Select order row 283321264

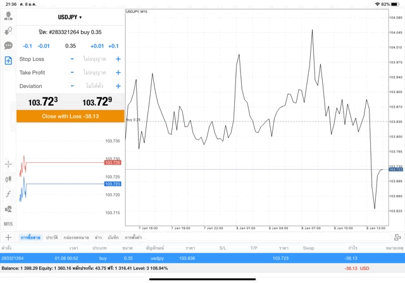click(202, 258)
